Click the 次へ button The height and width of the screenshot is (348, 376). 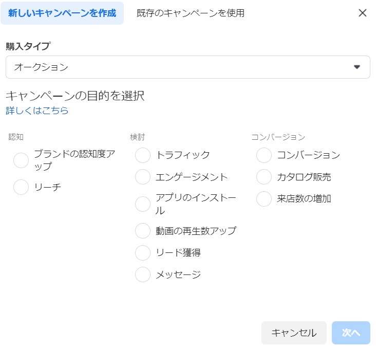(x=351, y=333)
